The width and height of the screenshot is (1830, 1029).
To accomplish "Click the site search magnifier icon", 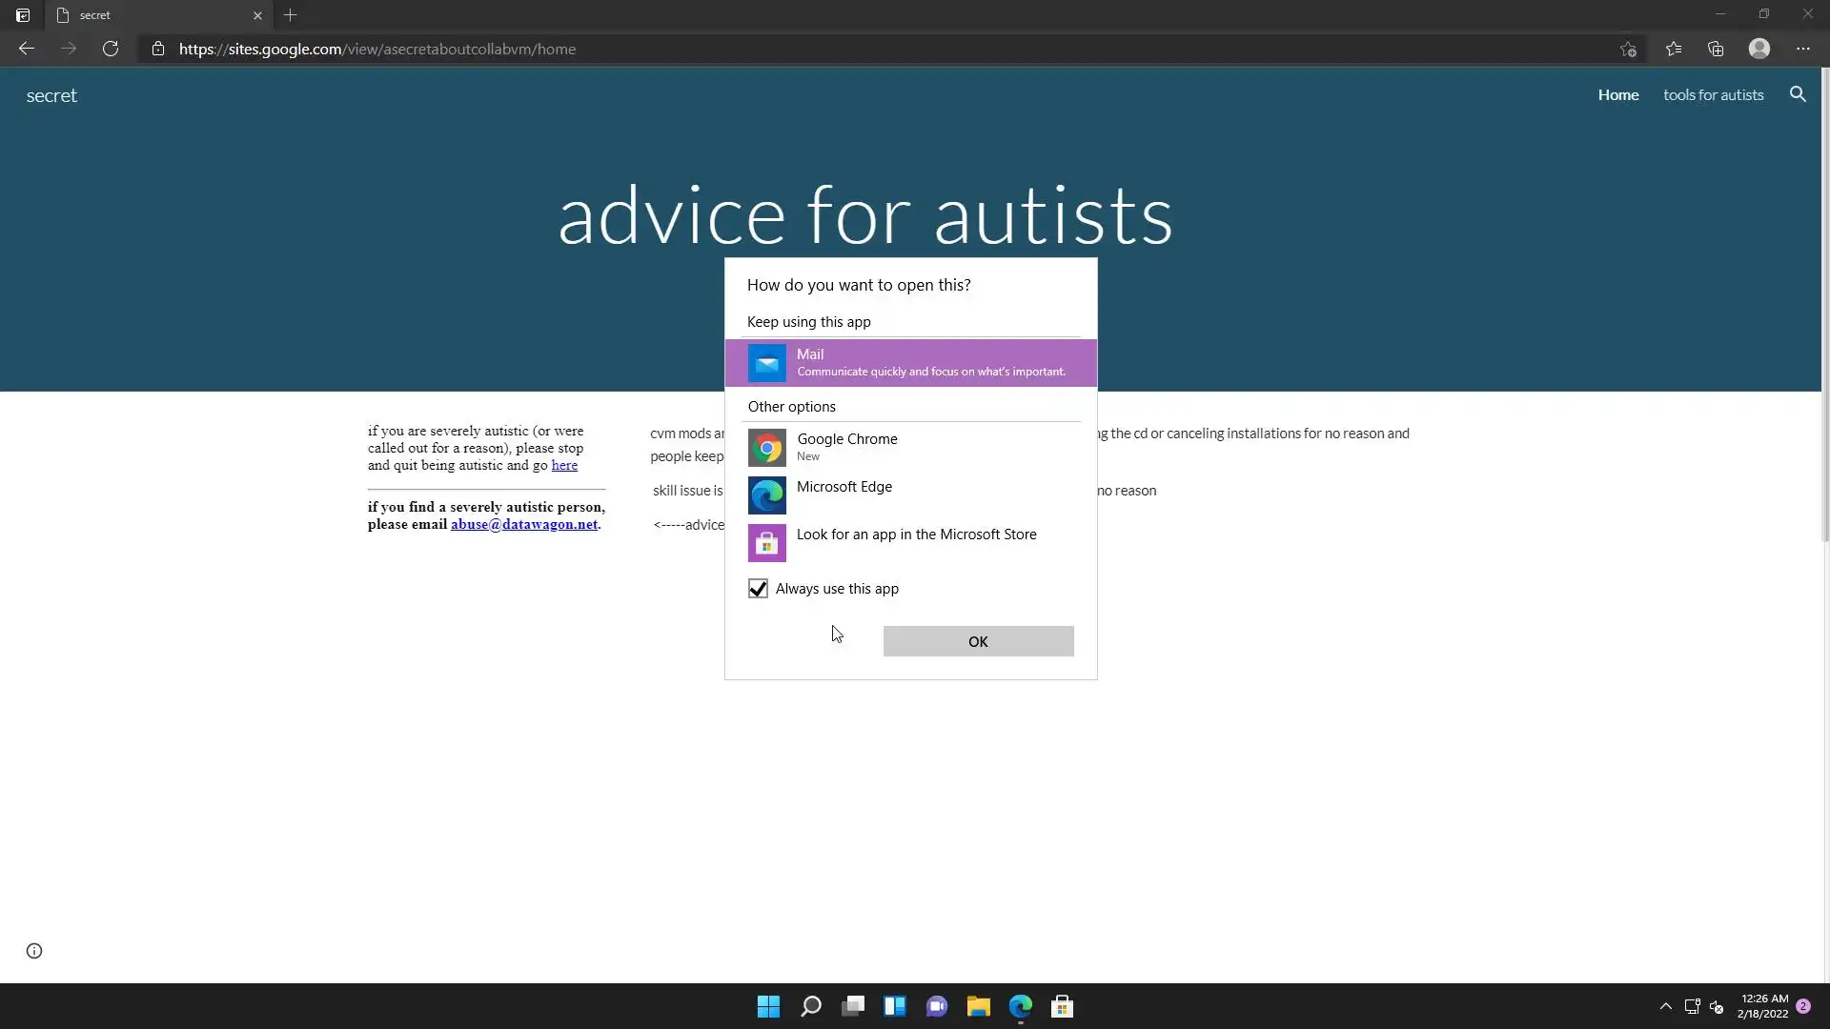I will pyautogui.click(x=1798, y=94).
